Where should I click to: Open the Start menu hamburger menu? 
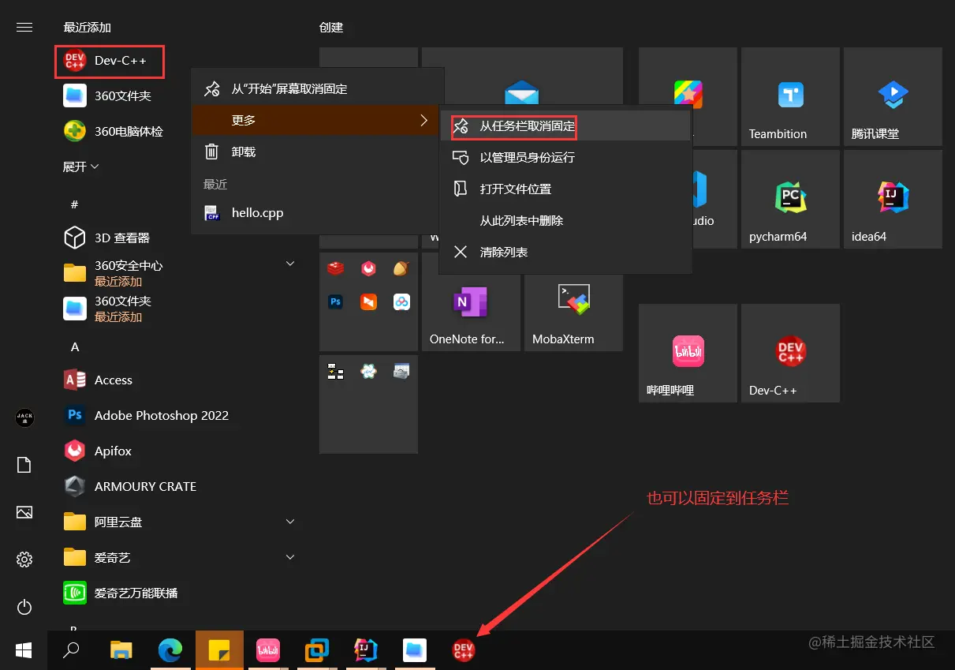[x=24, y=27]
